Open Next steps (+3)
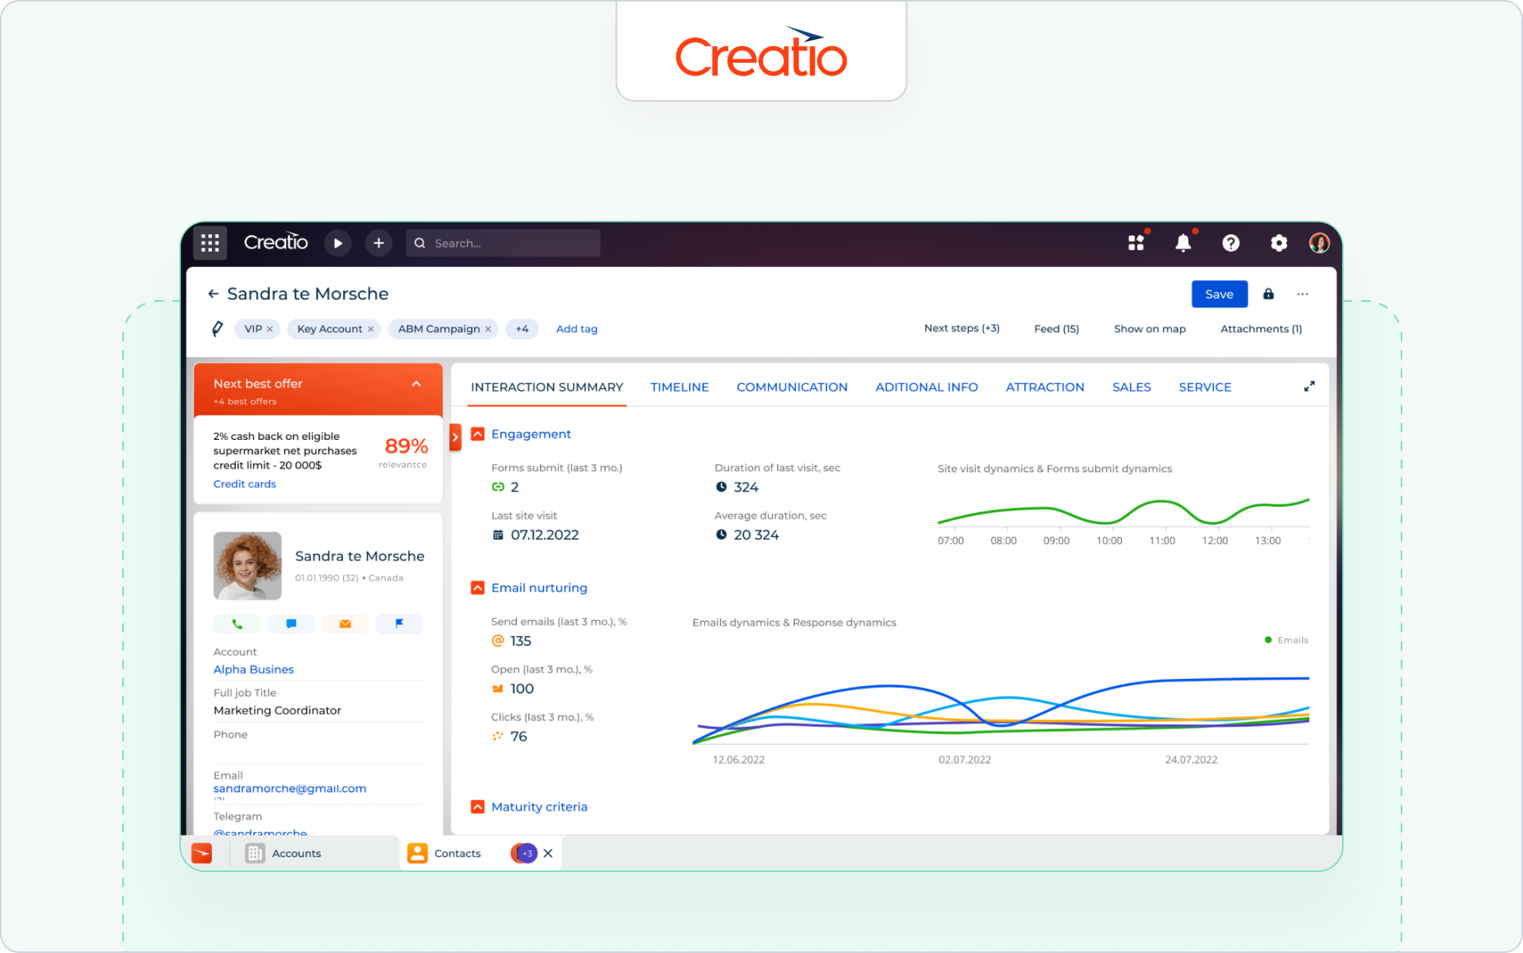The width and height of the screenshot is (1523, 953). pos(962,329)
